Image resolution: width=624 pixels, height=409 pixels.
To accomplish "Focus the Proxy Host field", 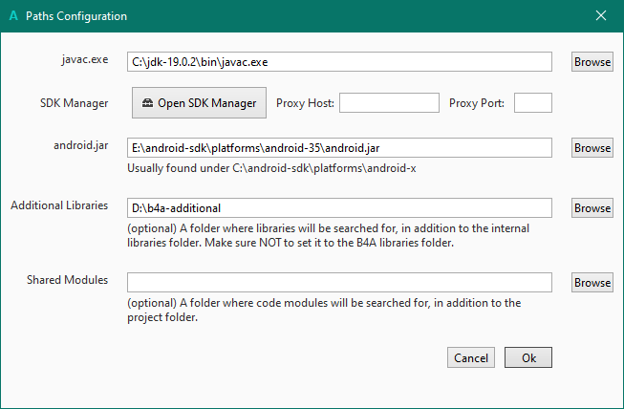I will pos(388,103).
